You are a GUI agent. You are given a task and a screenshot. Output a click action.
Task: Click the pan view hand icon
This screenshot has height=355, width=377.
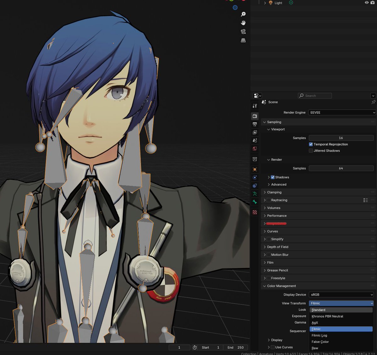(243, 23)
